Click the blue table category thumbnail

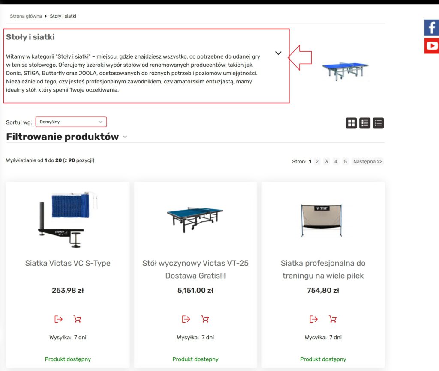345,71
